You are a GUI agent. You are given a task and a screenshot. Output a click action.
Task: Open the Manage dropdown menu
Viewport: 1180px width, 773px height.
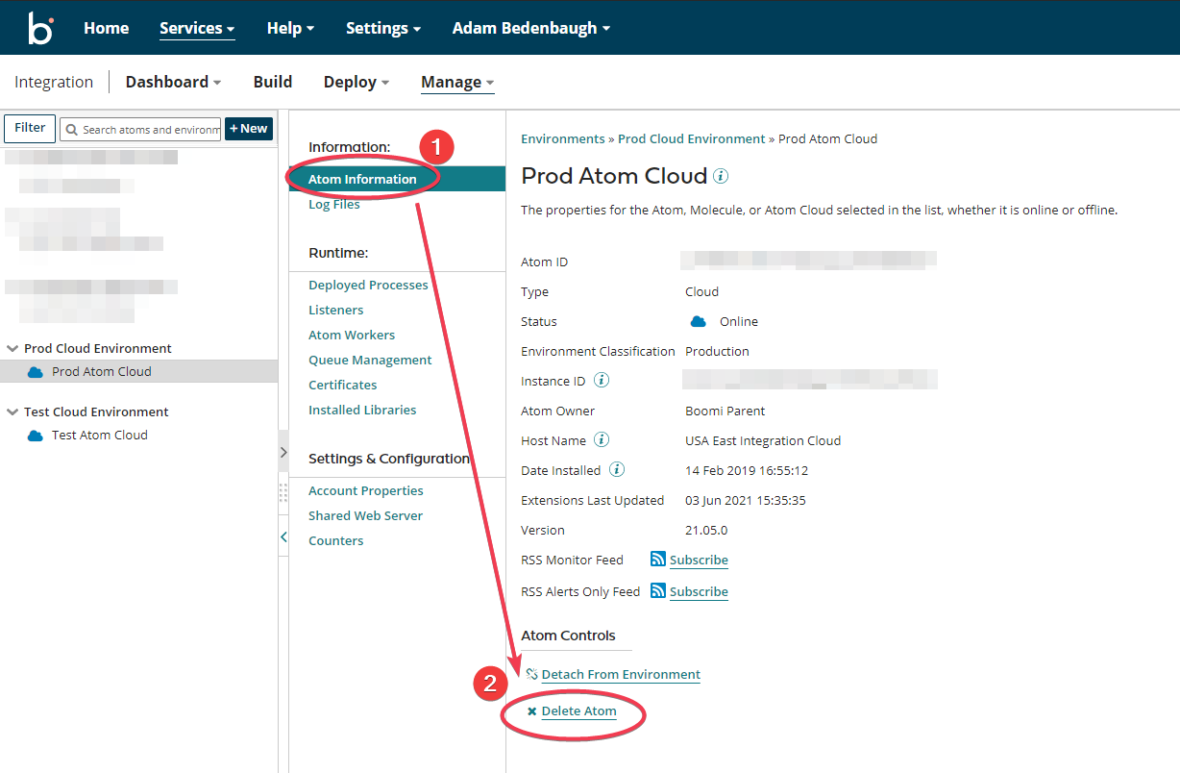[457, 82]
